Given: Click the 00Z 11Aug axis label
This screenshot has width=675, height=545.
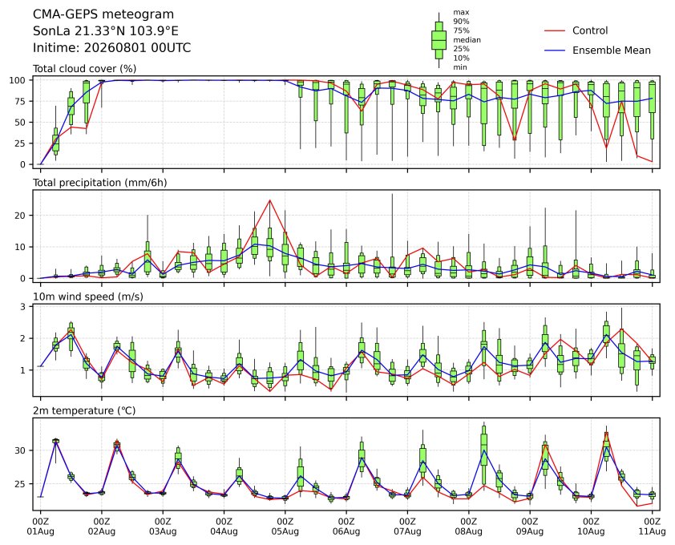Looking at the screenshot, I should tap(653, 527).
